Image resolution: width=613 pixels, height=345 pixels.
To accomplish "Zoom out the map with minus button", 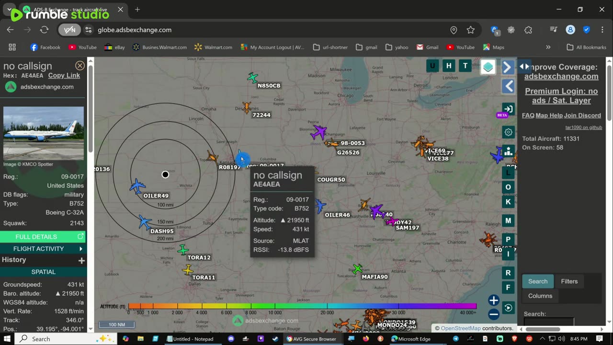I will point(494,314).
